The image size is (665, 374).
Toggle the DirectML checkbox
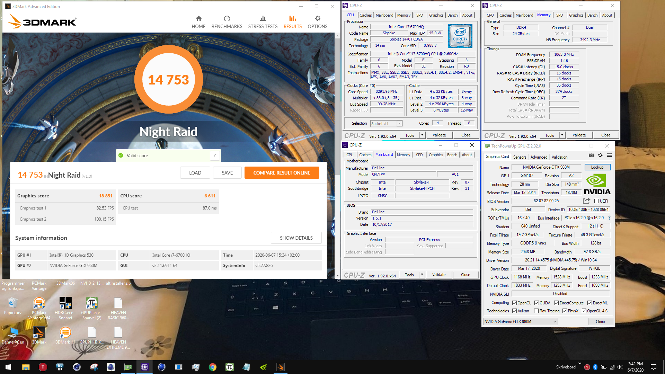(x=589, y=303)
